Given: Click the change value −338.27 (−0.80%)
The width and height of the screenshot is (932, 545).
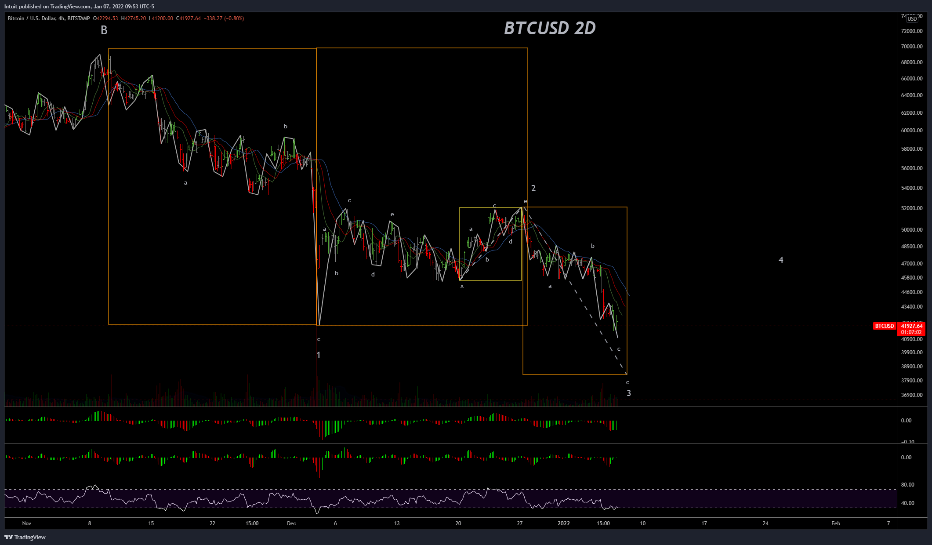Looking at the screenshot, I should 224,18.
